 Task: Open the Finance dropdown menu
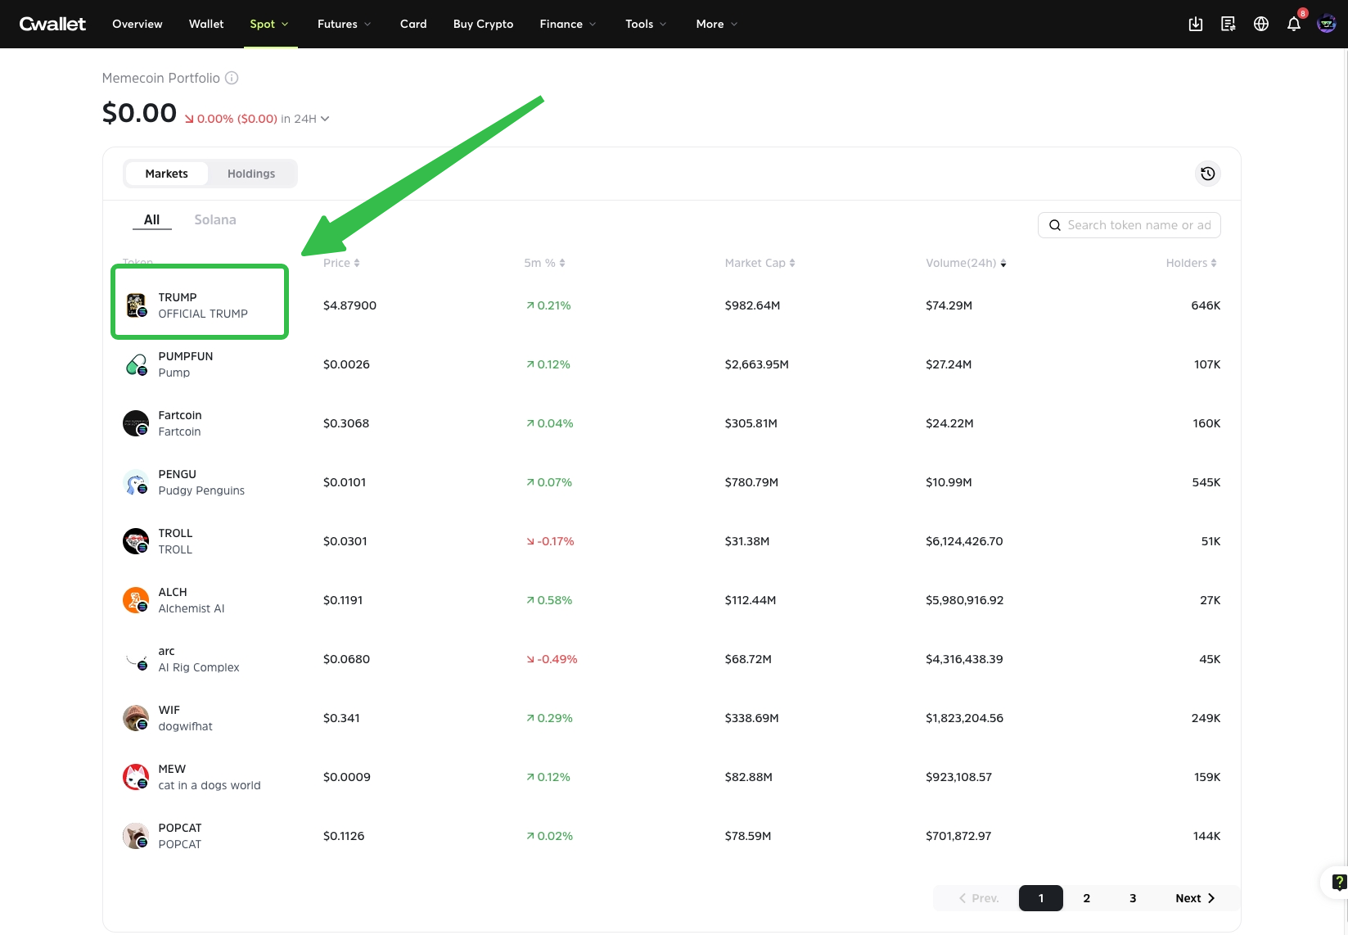567,24
